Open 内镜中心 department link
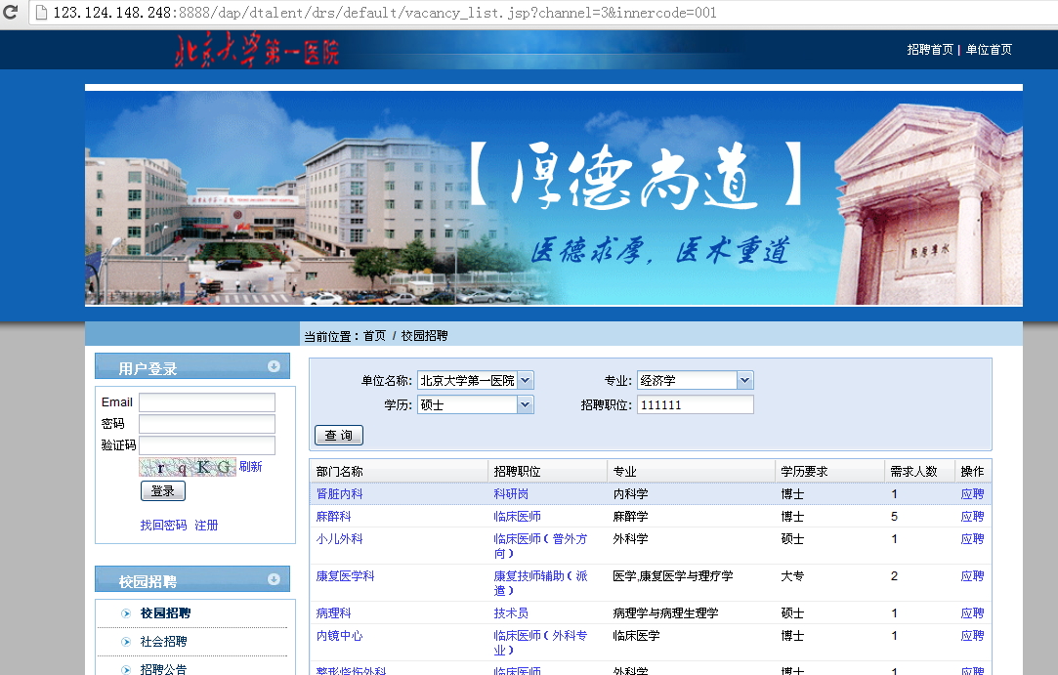Screen dimensions: 1058x675 pyautogui.click(x=339, y=635)
